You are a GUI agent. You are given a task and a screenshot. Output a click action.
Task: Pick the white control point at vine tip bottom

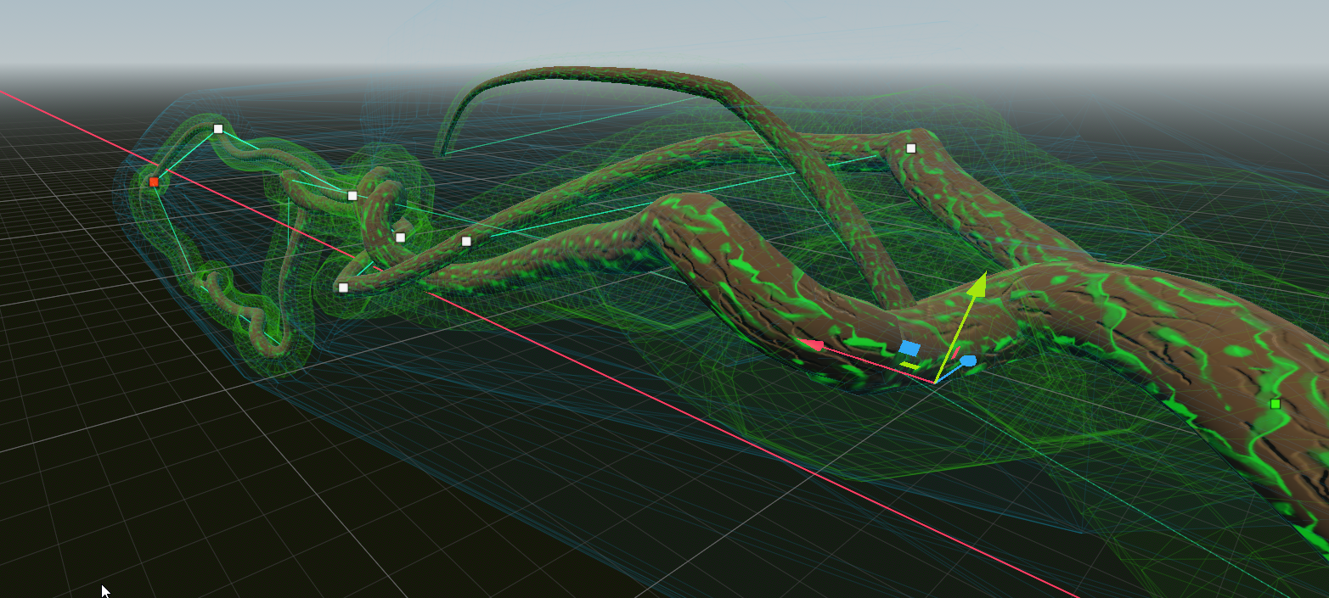(x=343, y=288)
